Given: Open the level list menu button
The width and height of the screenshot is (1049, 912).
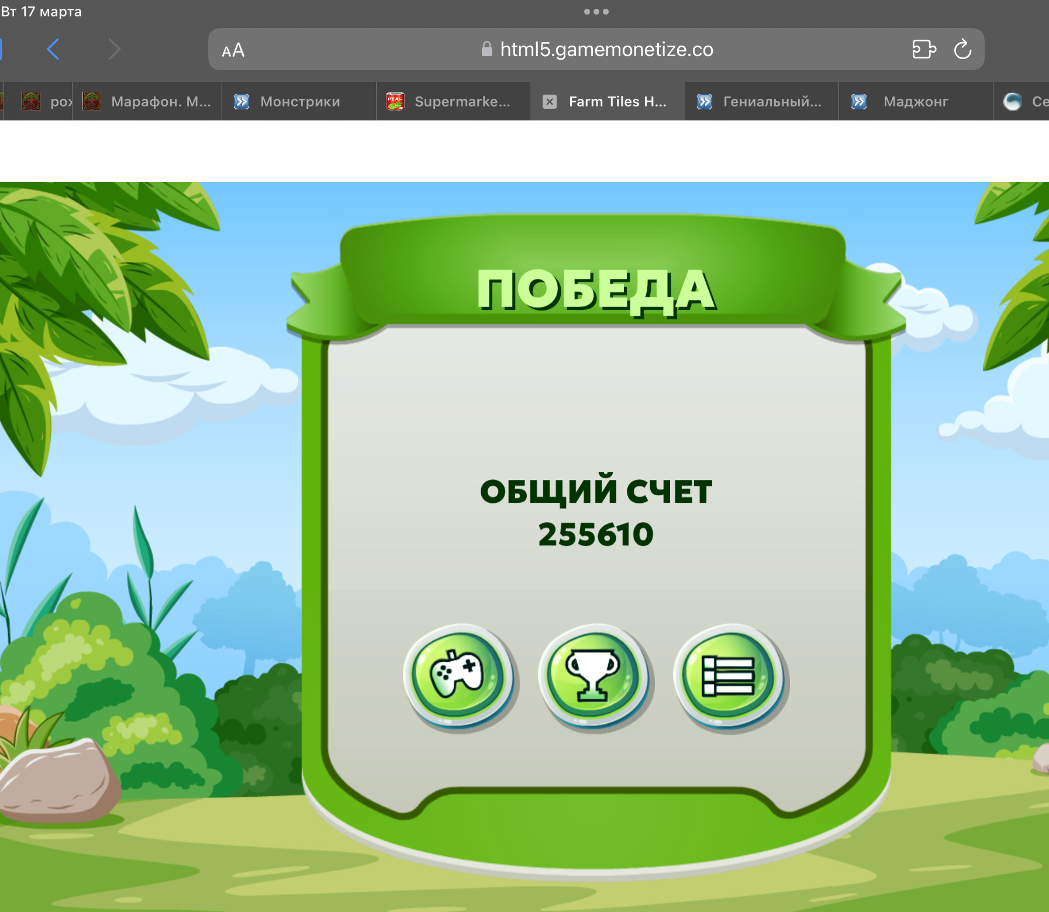Looking at the screenshot, I should (728, 675).
